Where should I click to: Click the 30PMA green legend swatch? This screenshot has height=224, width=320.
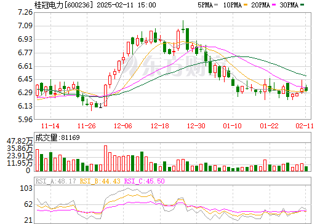(302, 5)
